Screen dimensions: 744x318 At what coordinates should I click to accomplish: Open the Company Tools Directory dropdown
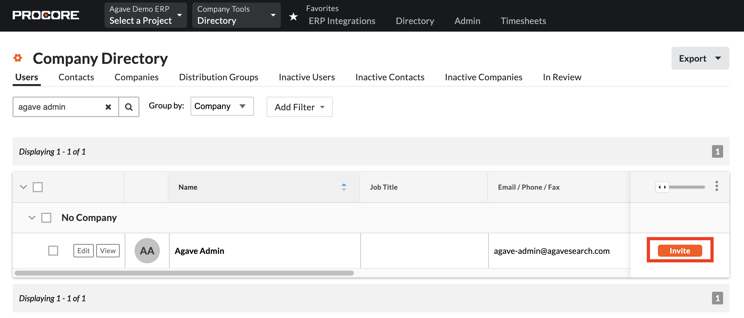[x=236, y=15]
